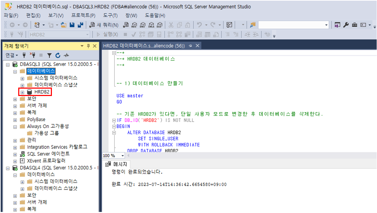Click the filter funnel icon in Object Explorer
377x213 pixels.
(49, 55)
